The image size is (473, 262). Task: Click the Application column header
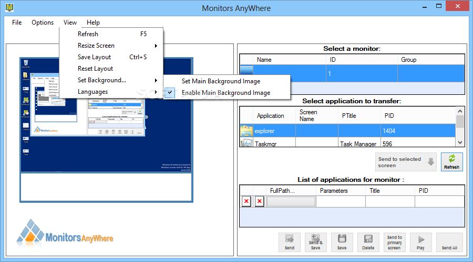pyautogui.click(x=274, y=115)
